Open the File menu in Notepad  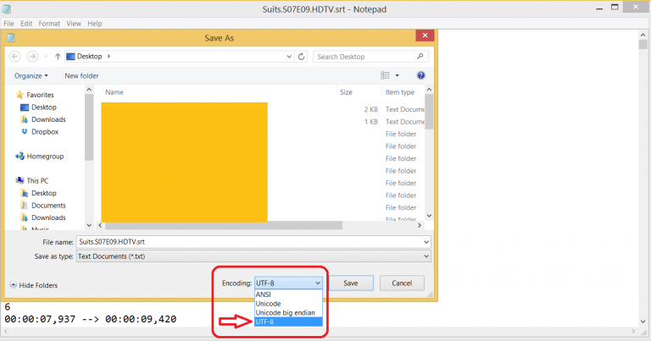point(8,24)
